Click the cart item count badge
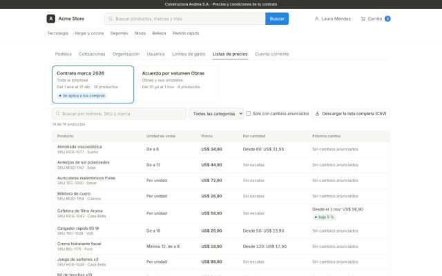 [387, 19]
